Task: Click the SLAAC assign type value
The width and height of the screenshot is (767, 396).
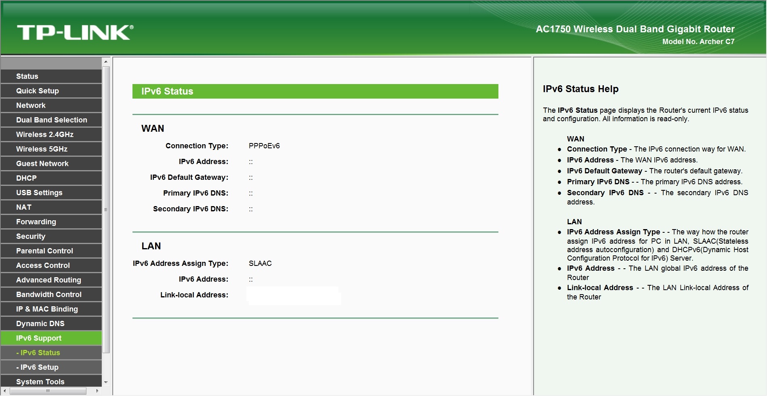Action: [x=260, y=263]
